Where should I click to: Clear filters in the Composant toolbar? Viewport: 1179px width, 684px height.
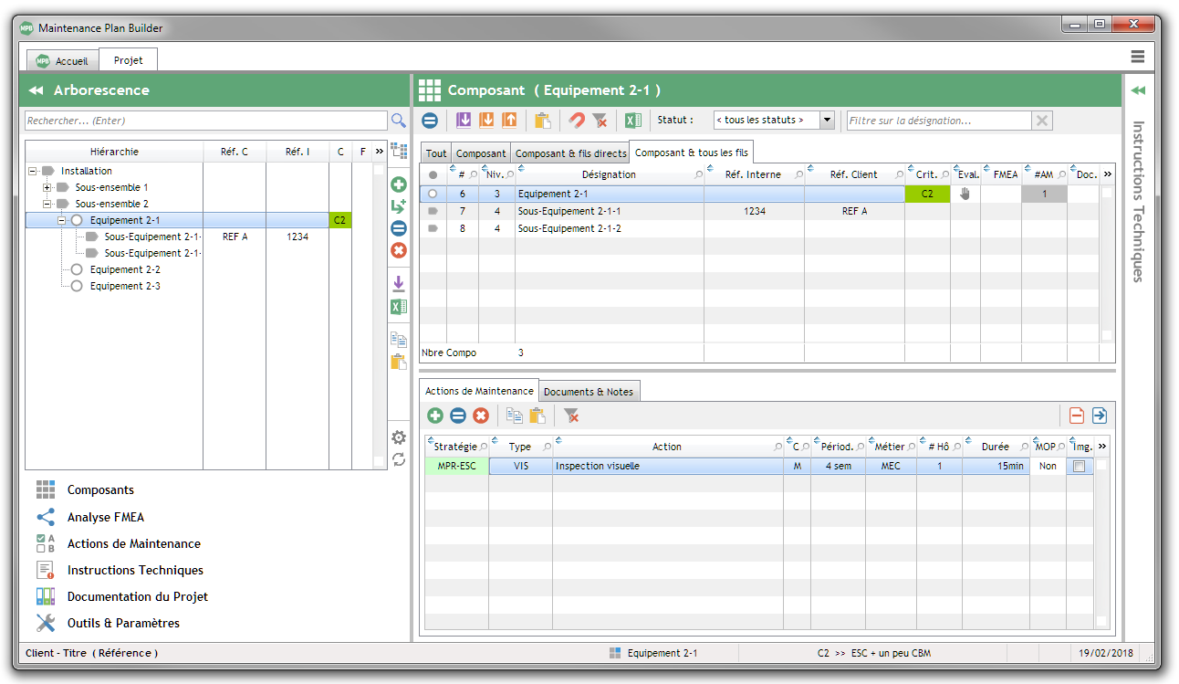coord(600,120)
